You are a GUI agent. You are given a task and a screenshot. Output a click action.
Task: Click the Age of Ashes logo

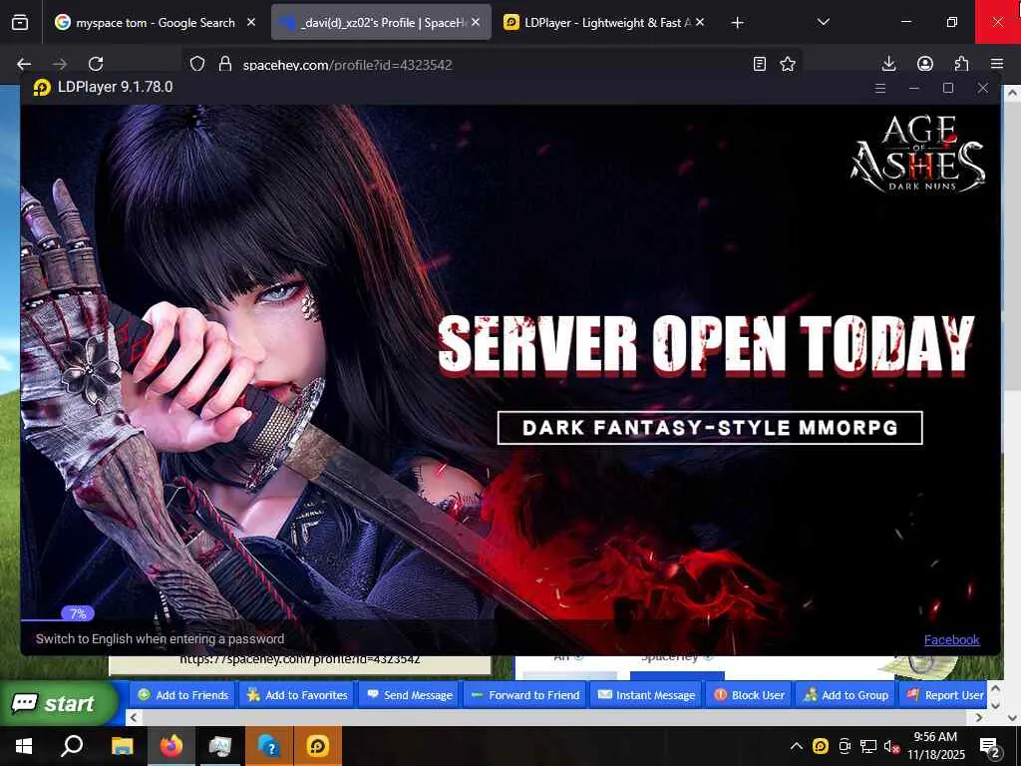(x=918, y=155)
